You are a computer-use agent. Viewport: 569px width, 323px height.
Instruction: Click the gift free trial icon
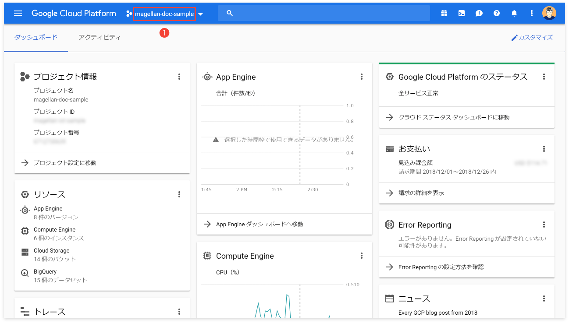click(444, 13)
